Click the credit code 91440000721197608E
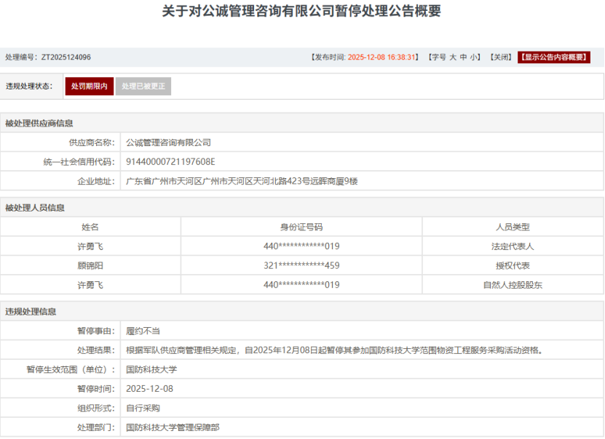The width and height of the screenshot is (605, 439). [x=170, y=162]
